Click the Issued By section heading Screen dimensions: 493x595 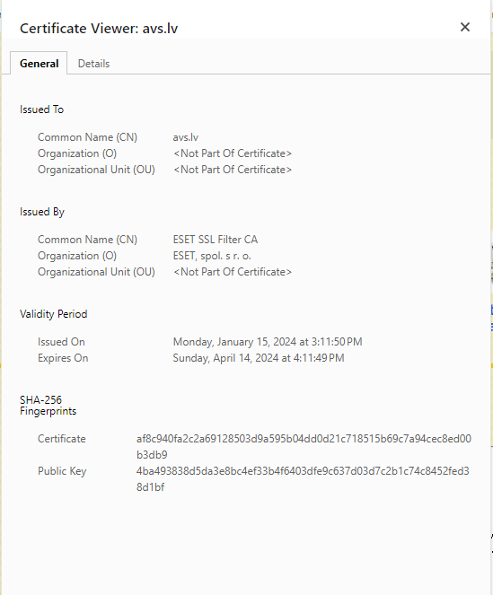(x=42, y=212)
